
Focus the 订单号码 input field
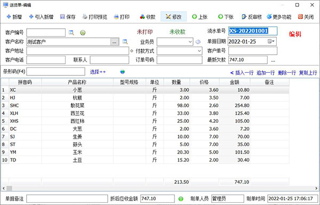180,60
